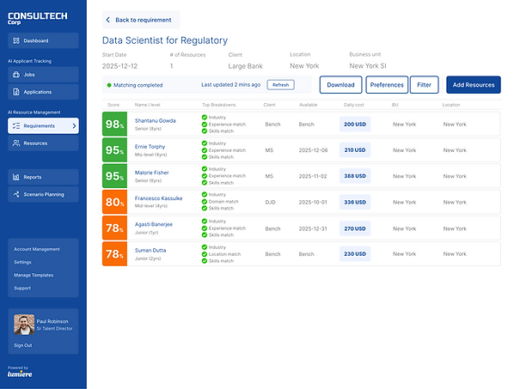520x389 pixels.
Task: Click the Scenario Planning icon
Action: [x=16, y=194]
